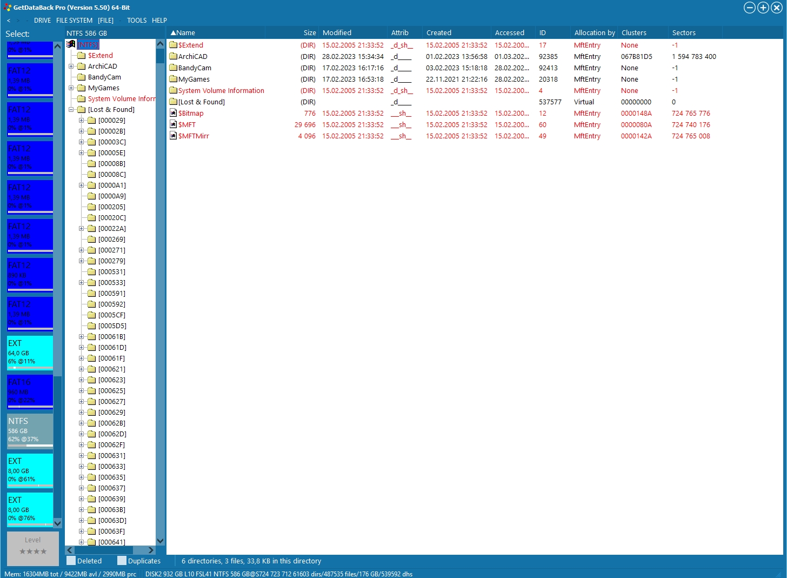Sort the list by Modified column
This screenshot has width=787, height=578.
[337, 33]
